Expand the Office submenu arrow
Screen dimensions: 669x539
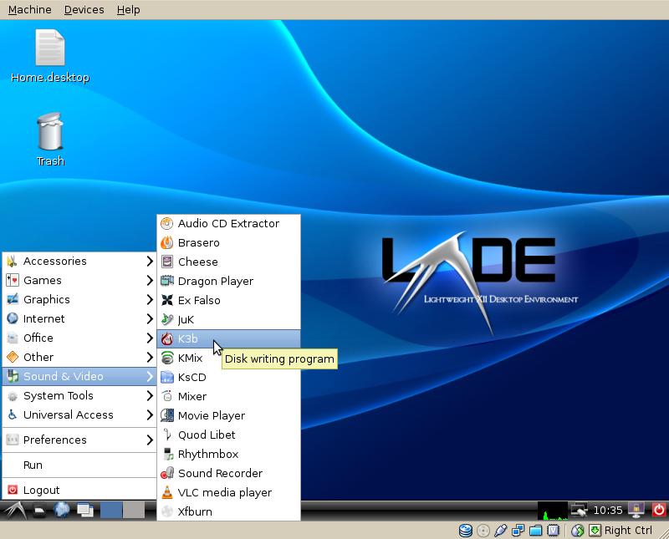tap(150, 338)
